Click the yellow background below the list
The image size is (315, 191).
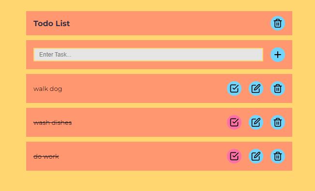click(x=158, y=181)
